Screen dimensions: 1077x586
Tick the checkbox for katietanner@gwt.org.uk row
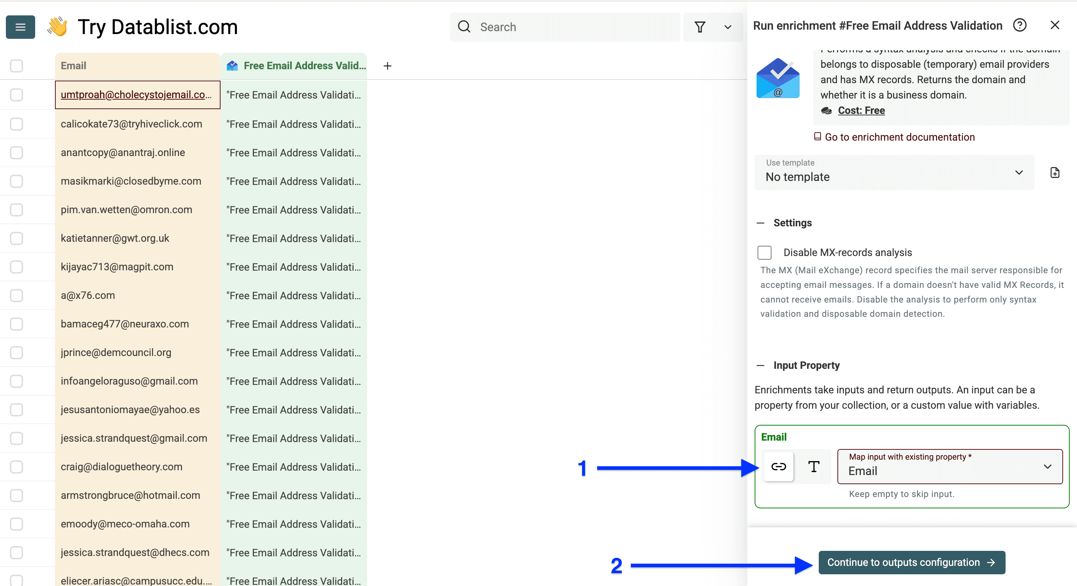(x=16, y=238)
